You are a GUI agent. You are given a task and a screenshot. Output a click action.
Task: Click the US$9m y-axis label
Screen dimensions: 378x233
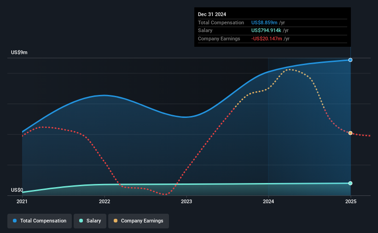(19, 52)
